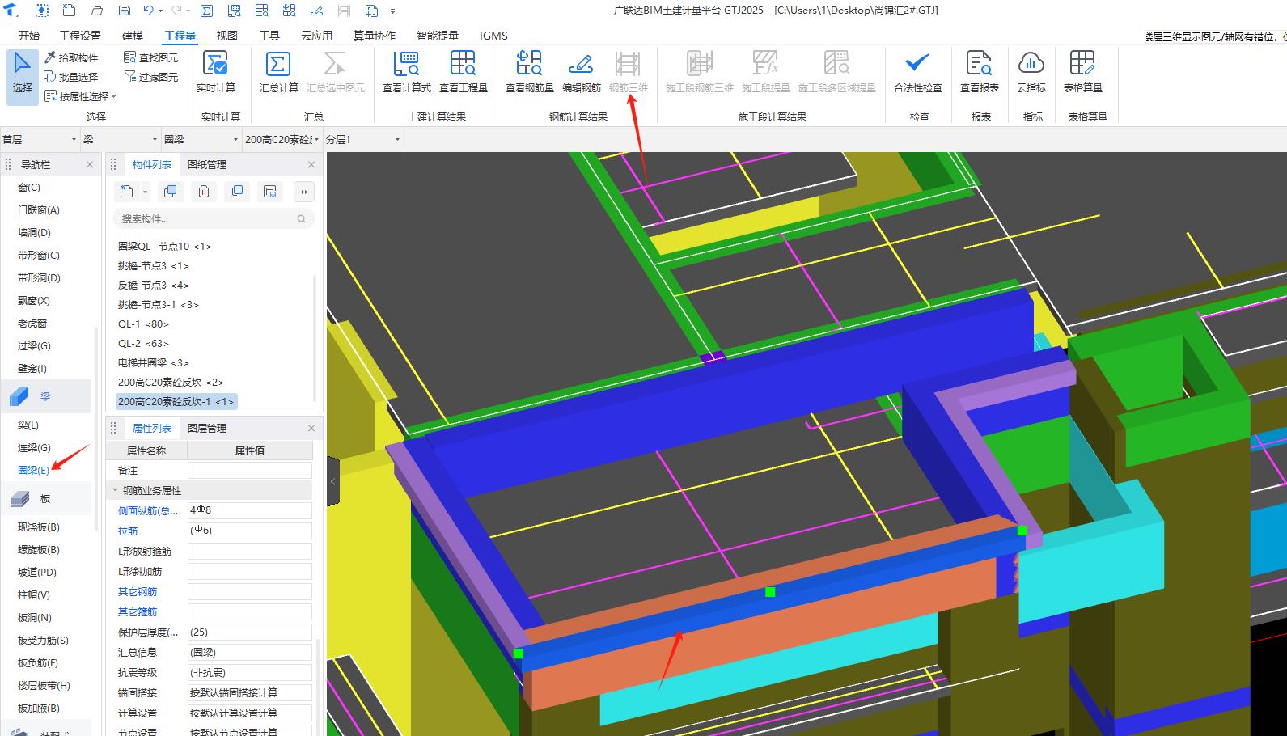Click the 其它箍筋 property link
Image resolution: width=1287 pixels, height=736 pixels.
pyautogui.click(x=138, y=611)
